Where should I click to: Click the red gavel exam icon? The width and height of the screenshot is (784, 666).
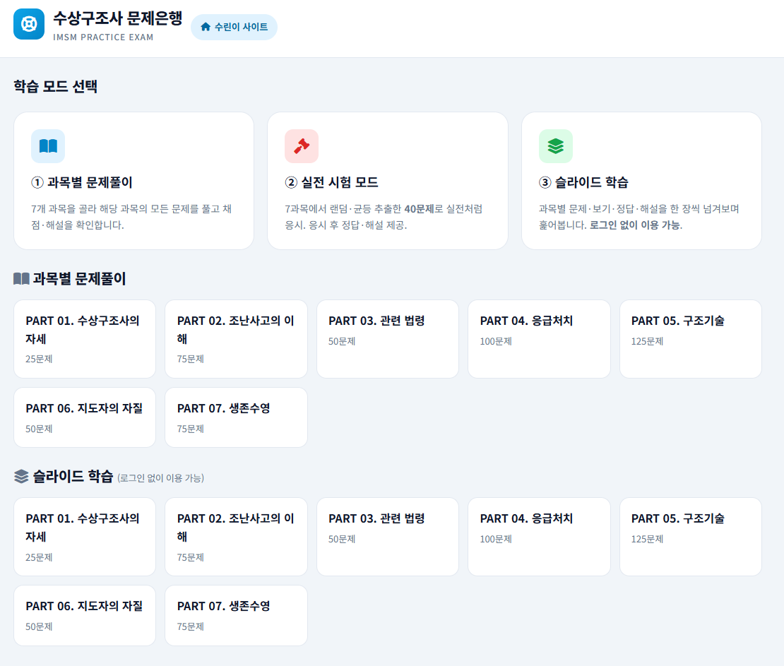click(302, 146)
